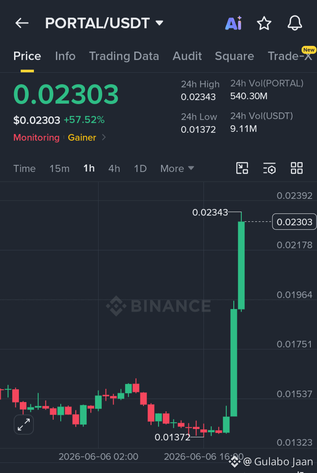Viewport: 317px width, 473px height.
Task: Switch to the Info tab
Action: coord(65,56)
